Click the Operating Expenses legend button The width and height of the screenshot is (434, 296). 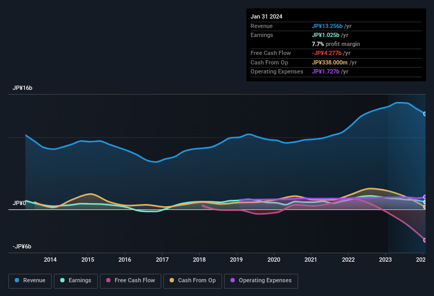tap(261, 280)
